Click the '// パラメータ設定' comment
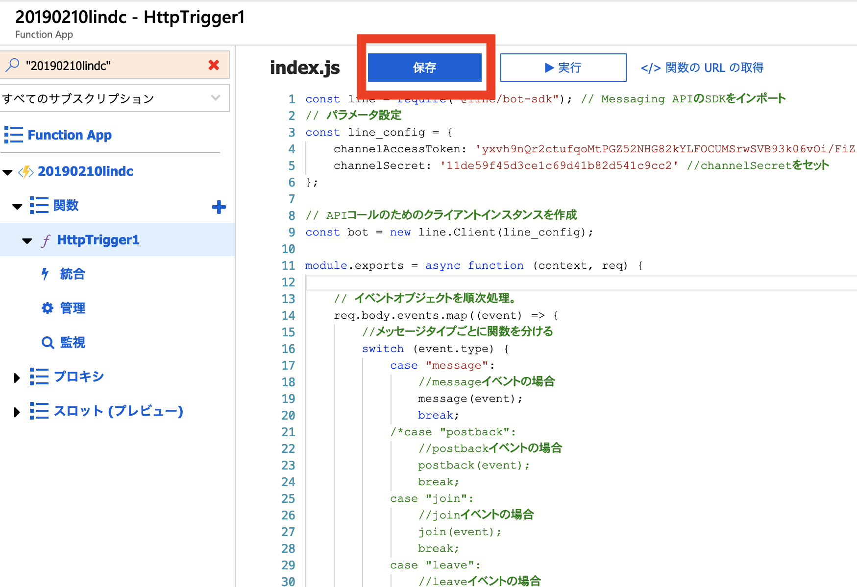Image resolution: width=857 pixels, height=587 pixels. [x=353, y=116]
